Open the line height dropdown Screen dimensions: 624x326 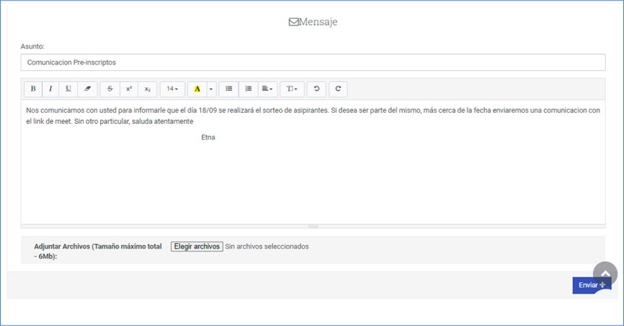(292, 89)
